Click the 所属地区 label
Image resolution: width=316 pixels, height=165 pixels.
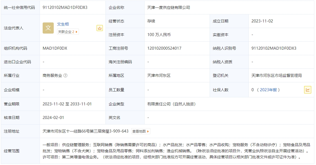tap(116, 75)
